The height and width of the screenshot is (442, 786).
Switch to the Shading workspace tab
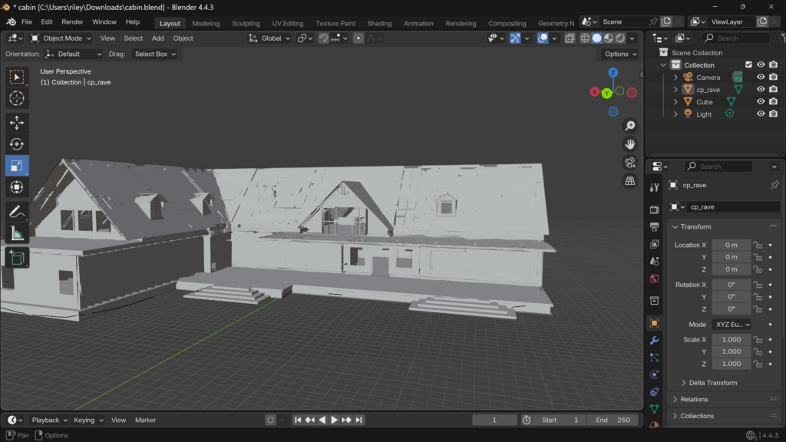[379, 23]
